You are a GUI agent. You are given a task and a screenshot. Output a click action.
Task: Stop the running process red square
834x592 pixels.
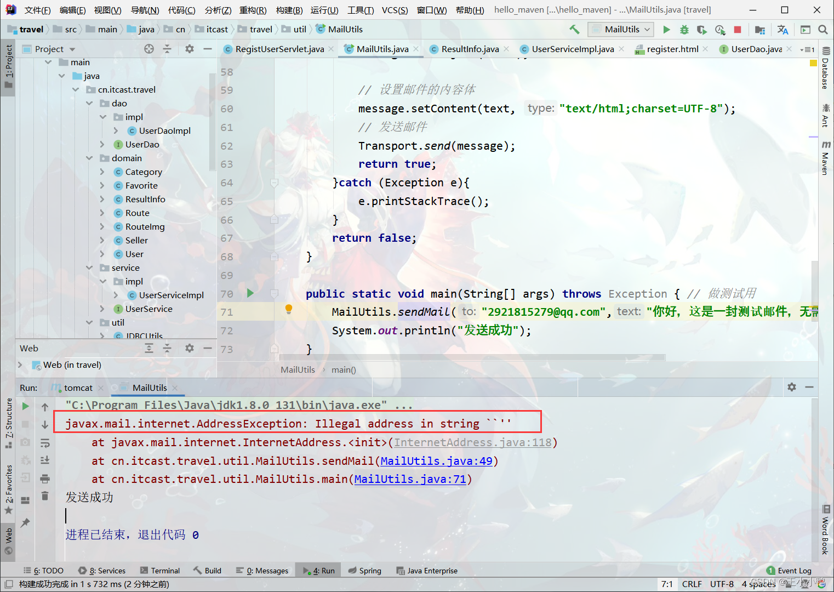738,30
